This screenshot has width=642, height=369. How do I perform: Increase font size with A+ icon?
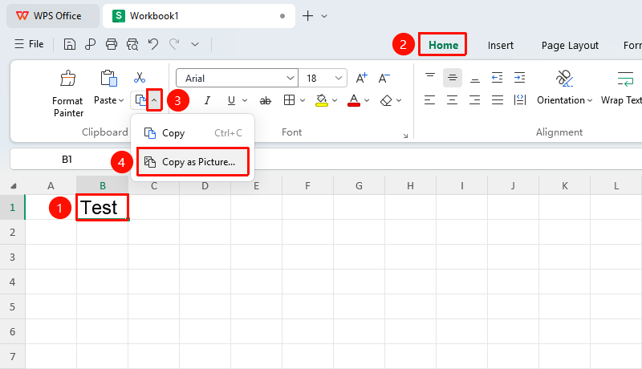(362, 78)
